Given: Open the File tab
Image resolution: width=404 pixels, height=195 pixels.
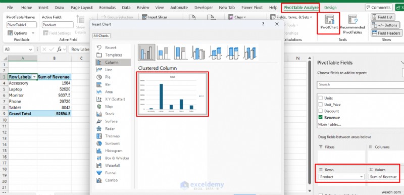Looking at the screenshot, I should [x=10, y=8].
